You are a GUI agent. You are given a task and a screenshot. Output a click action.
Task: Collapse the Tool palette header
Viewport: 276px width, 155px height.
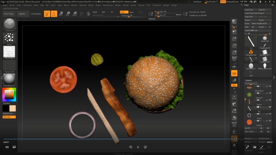246,5
